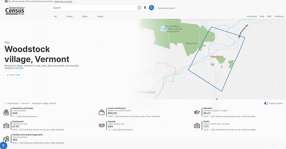Image resolution: width=286 pixels, height=149 pixels.
Task: Click Marsh-Billings-Rockefeller National Historical Park map label
Action: click(173, 29)
